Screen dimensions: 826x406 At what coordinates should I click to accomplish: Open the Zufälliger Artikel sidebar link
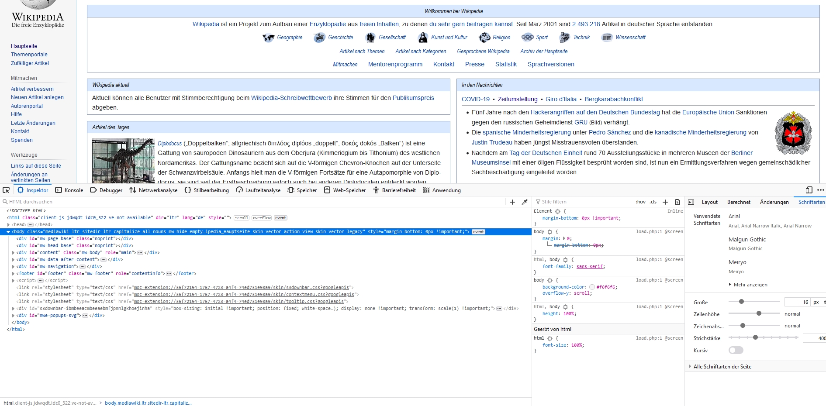[30, 63]
